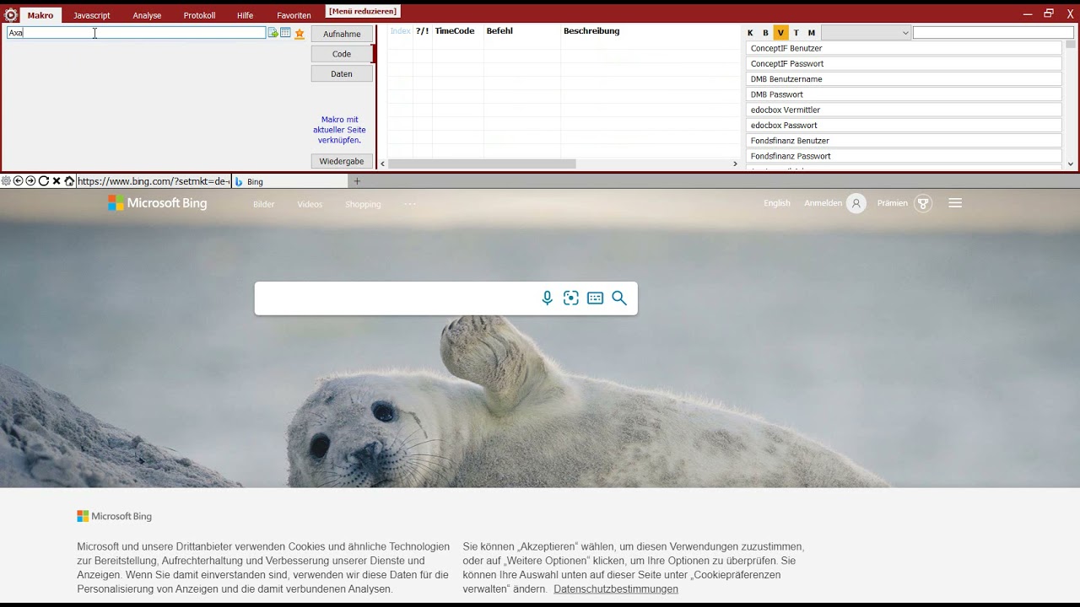
Task: Open the Bing hamburger menu
Action: [x=955, y=203]
